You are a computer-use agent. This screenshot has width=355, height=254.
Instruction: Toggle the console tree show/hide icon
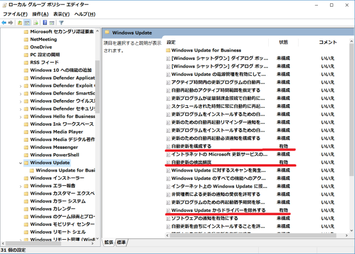point(27,23)
